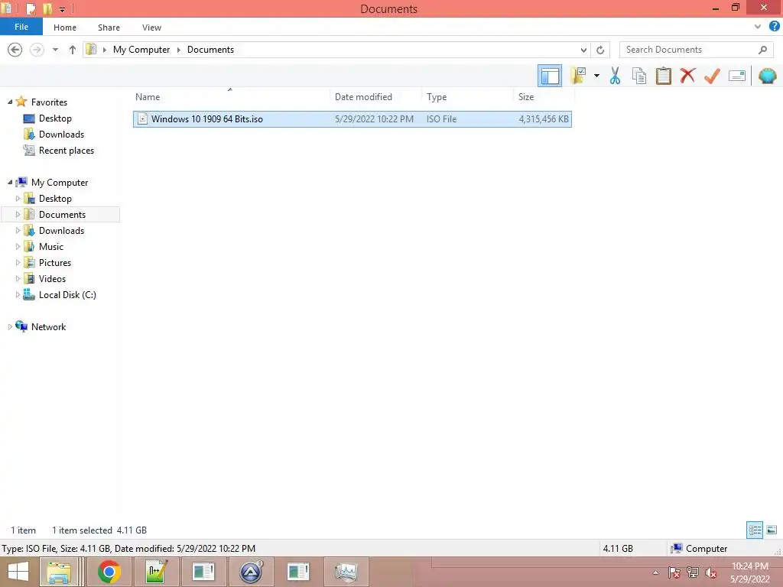This screenshot has width=783, height=587.
Task: Open the dropdown arrow beside folder options icon
Action: 596,76
